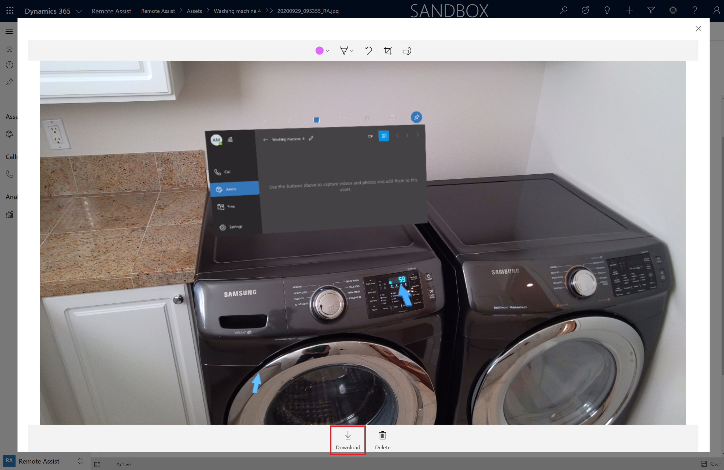Viewport: 724px width, 470px height.
Task: Click the ink/annotation color swatch
Action: [x=319, y=50]
